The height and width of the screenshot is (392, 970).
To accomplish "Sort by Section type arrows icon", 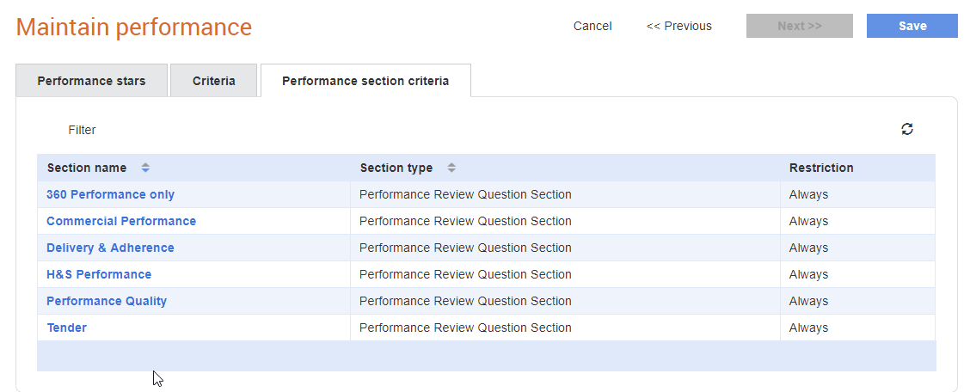I will point(451,168).
